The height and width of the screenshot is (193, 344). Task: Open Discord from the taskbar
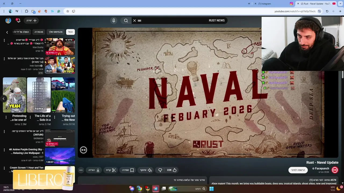click(132, 189)
